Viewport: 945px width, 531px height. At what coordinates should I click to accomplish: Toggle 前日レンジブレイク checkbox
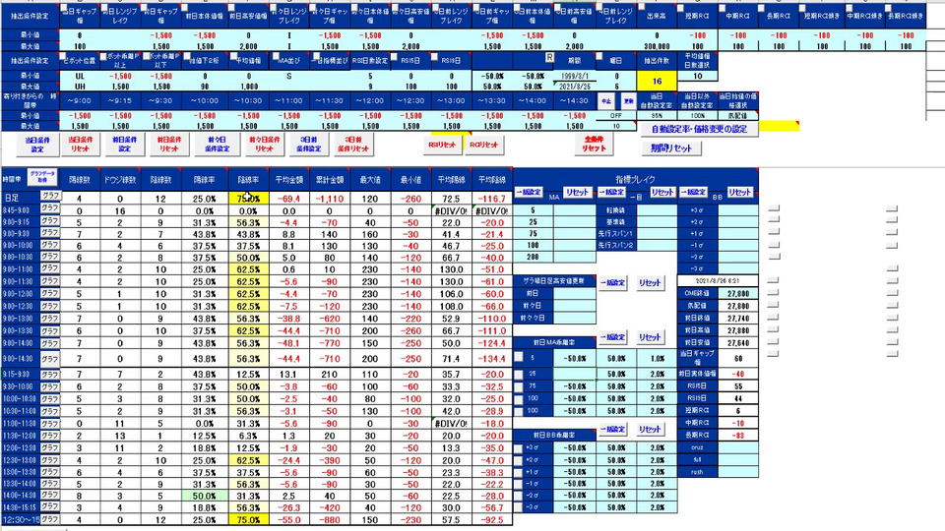pyautogui.click(x=104, y=9)
